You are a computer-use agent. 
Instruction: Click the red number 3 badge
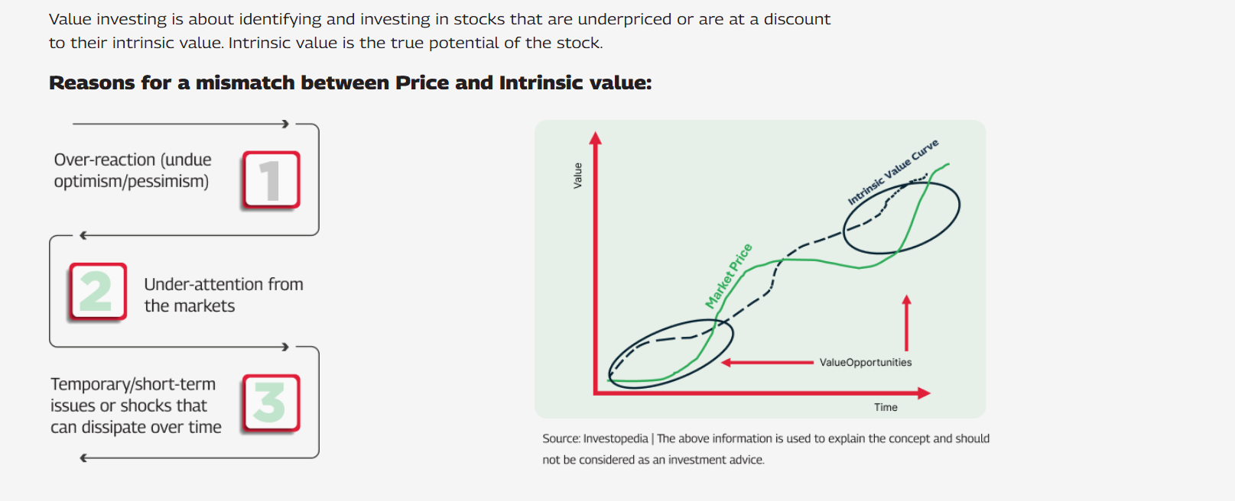coord(271,403)
